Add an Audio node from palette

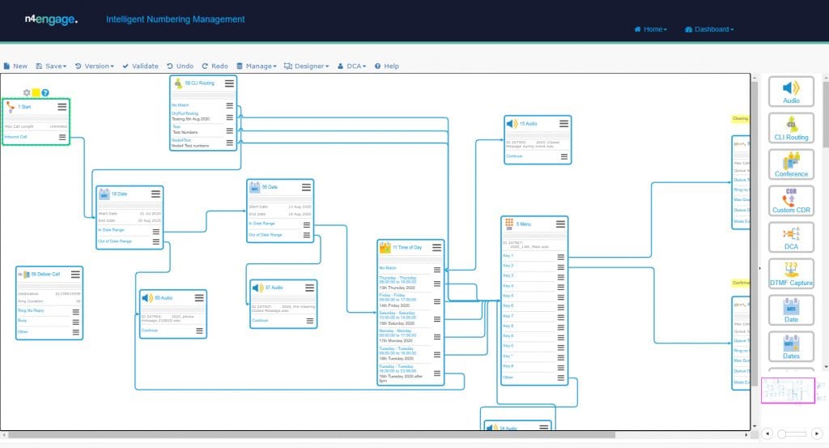click(x=791, y=92)
